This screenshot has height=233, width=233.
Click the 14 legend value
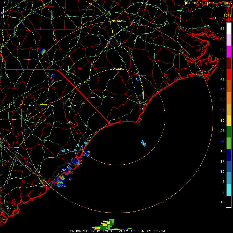coord(222,161)
